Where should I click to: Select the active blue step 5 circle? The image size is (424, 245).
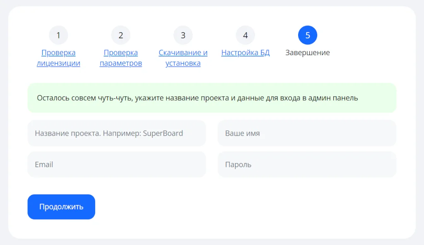tap(308, 35)
